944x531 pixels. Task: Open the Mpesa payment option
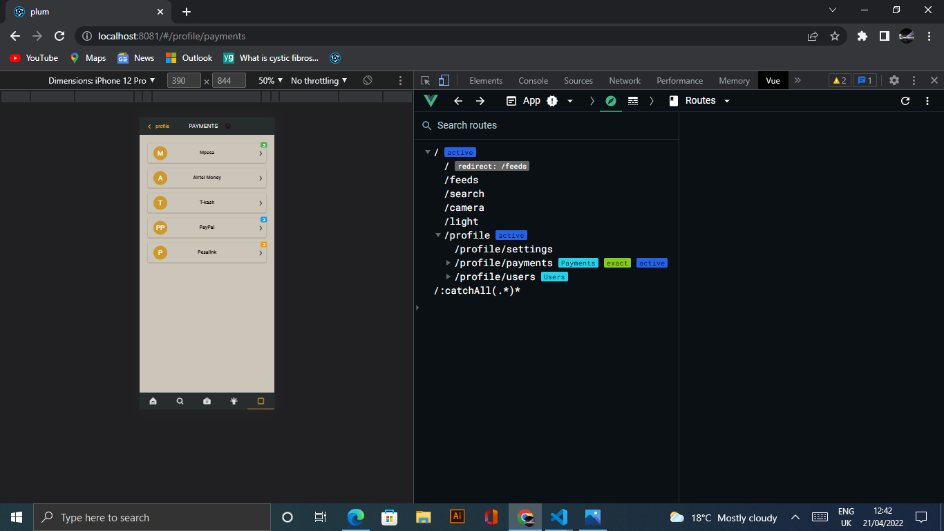click(x=207, y=153)
